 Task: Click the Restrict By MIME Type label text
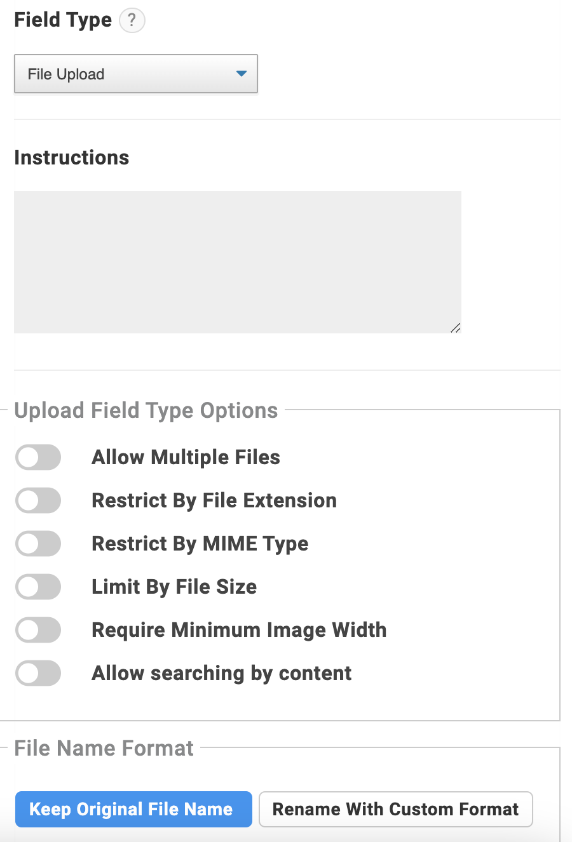pyautogui.click(x=200, y=544)
